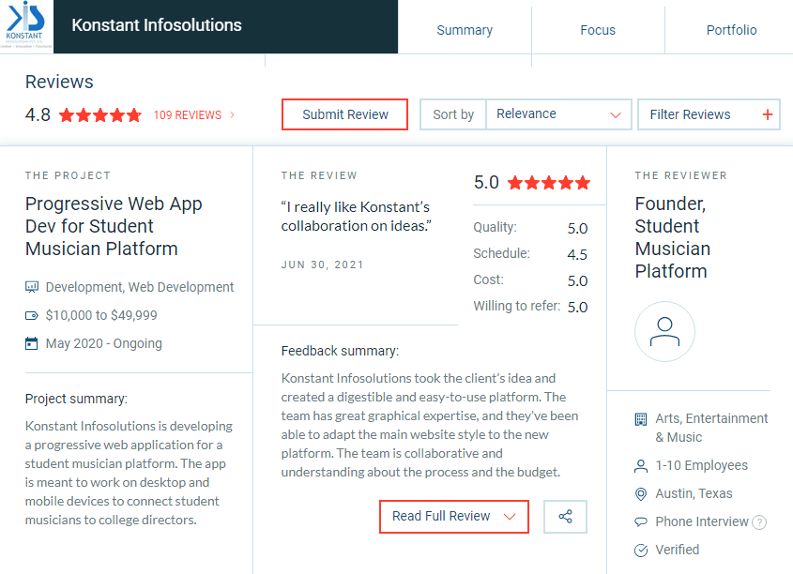Click the share icon button
Screen dimensions: 793x574
[565, 517]
